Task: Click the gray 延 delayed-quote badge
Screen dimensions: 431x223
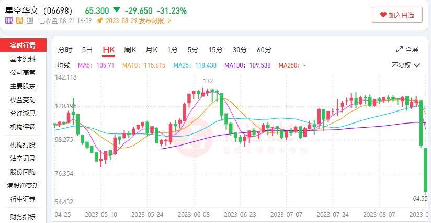Action: point(30,21)
